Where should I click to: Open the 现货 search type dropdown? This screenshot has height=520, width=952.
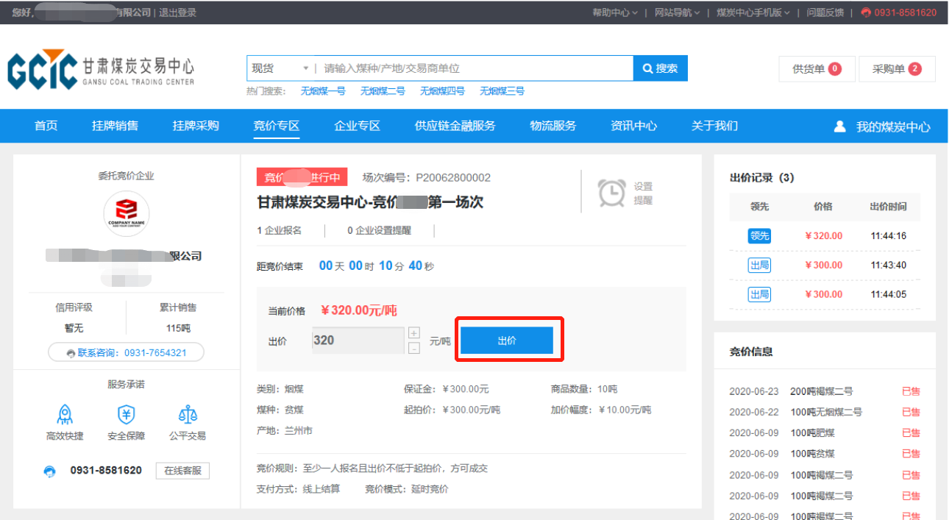[x=280, y=68]
